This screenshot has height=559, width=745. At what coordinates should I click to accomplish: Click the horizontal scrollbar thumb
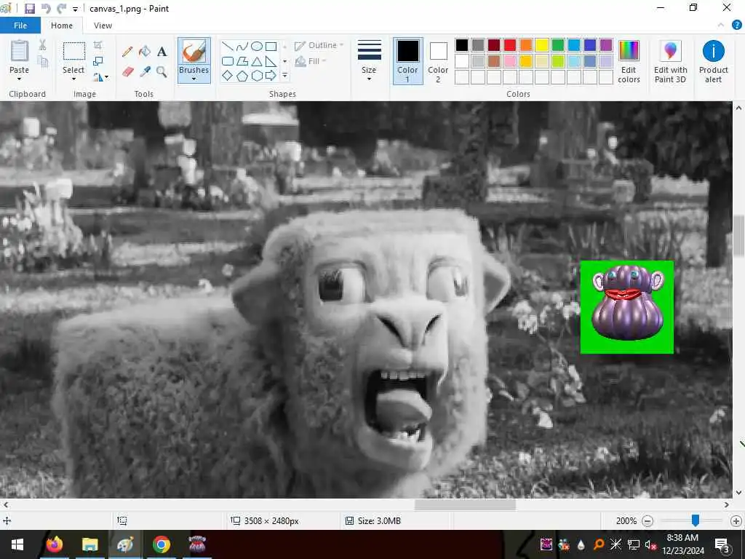pyautogui.click(x=465, y=505)
